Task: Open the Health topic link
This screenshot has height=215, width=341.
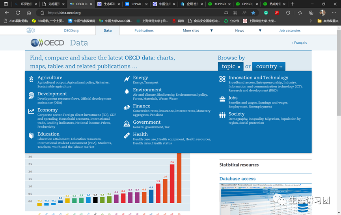Action: click(x=140, y=134)
